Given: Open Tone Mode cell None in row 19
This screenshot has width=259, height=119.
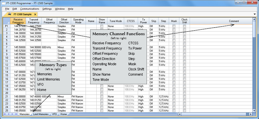Looking at the screenshot, I should pyautogui.click(x=116, y=90).
